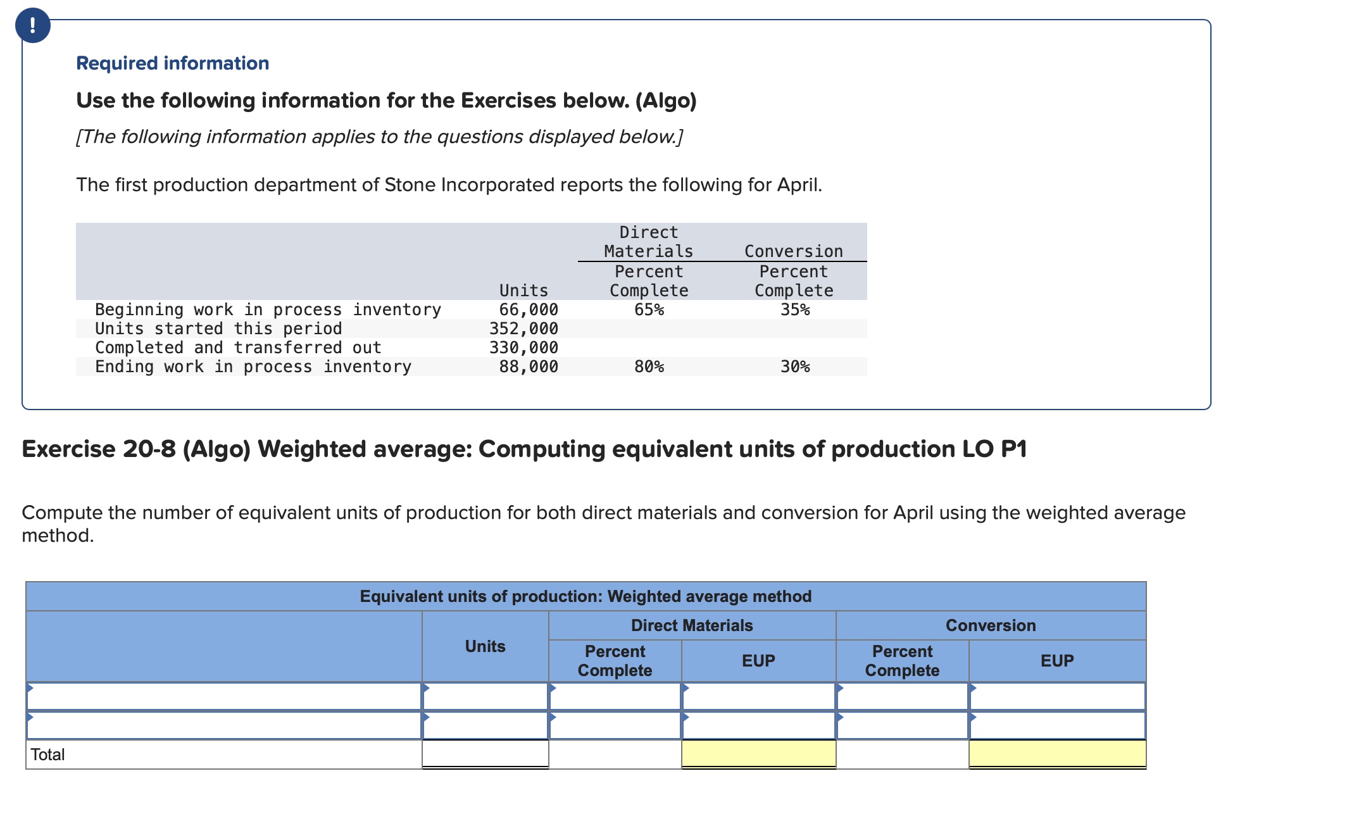This screenshot has width=1347, height=814.
Task: Click yellow Total Conversion EUP cell
Action: (x=1057, y=754)
